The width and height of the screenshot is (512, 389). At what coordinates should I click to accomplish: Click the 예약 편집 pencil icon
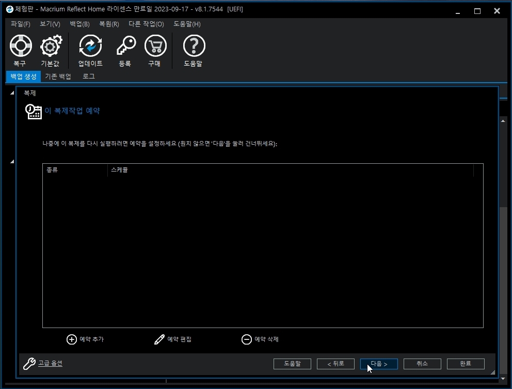159,339
